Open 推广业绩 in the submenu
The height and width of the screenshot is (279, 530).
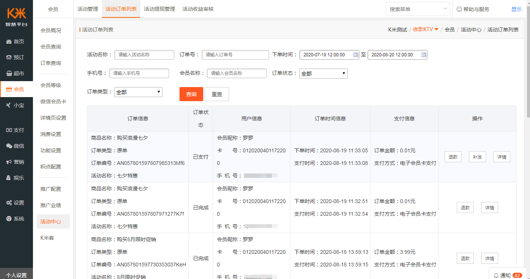pyautogui.click(x=51, y=205)
